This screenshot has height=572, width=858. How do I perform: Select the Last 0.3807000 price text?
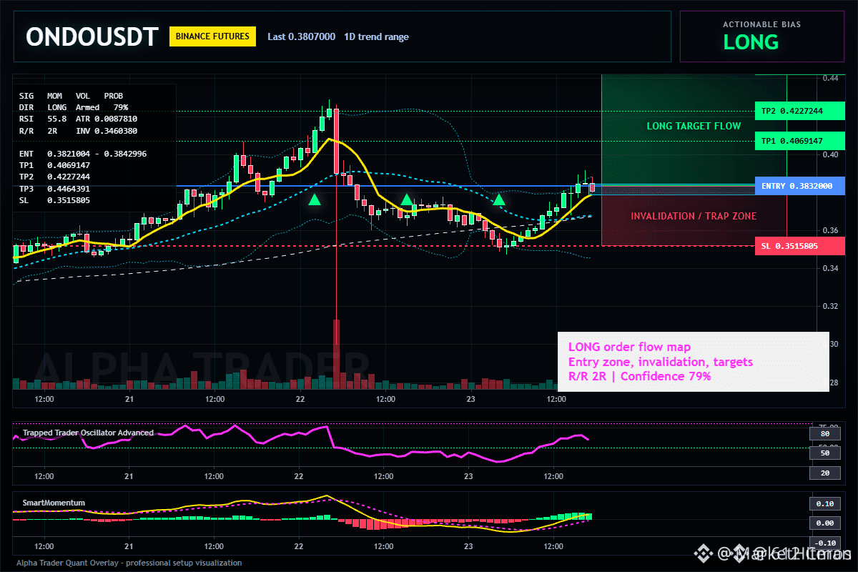[301, 36]
